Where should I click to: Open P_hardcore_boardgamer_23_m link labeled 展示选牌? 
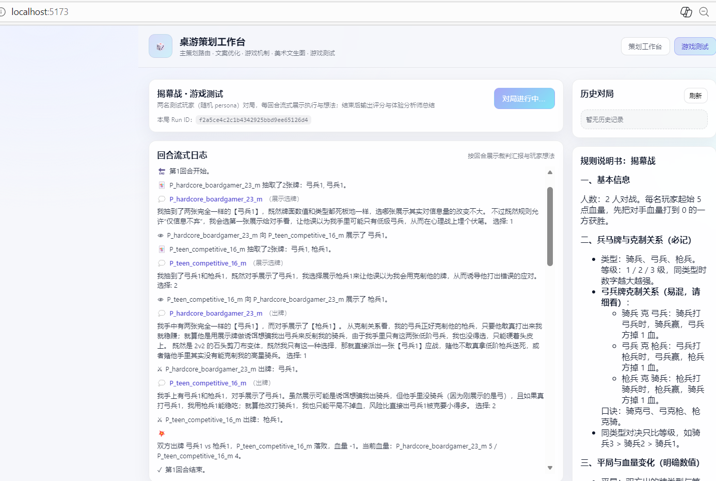tap(216, 199)
